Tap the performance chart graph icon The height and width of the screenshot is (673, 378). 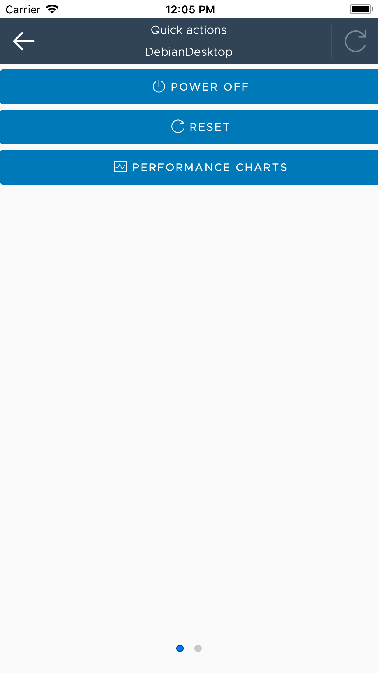tap(121, 167)
